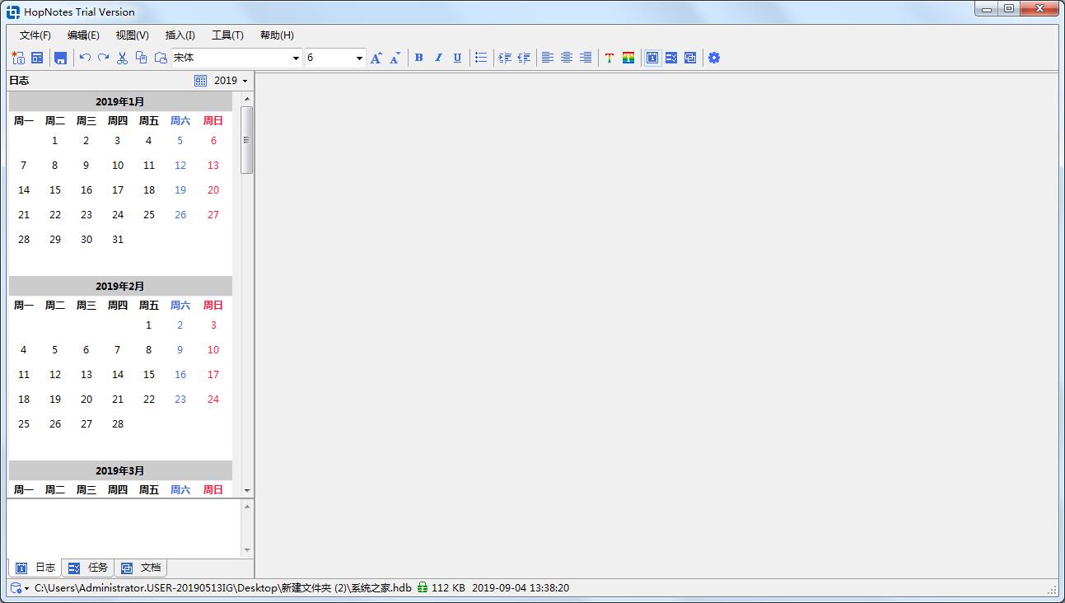Cut selection with the scissors icon

click(x=123, y=58)
